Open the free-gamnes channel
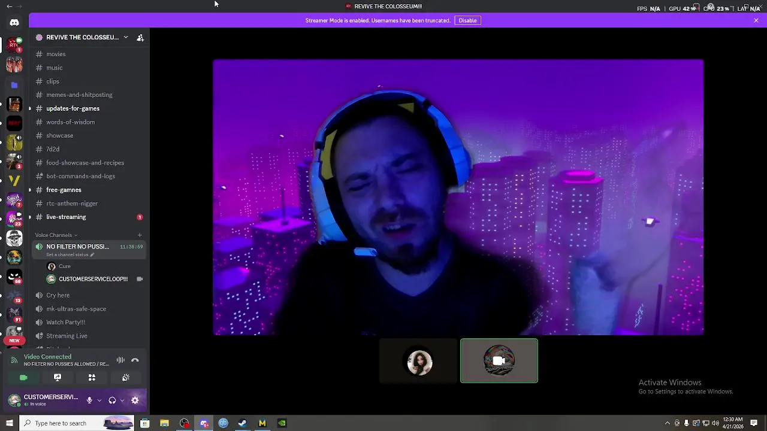This screenshot has width=767, height=431. point(89,190)
